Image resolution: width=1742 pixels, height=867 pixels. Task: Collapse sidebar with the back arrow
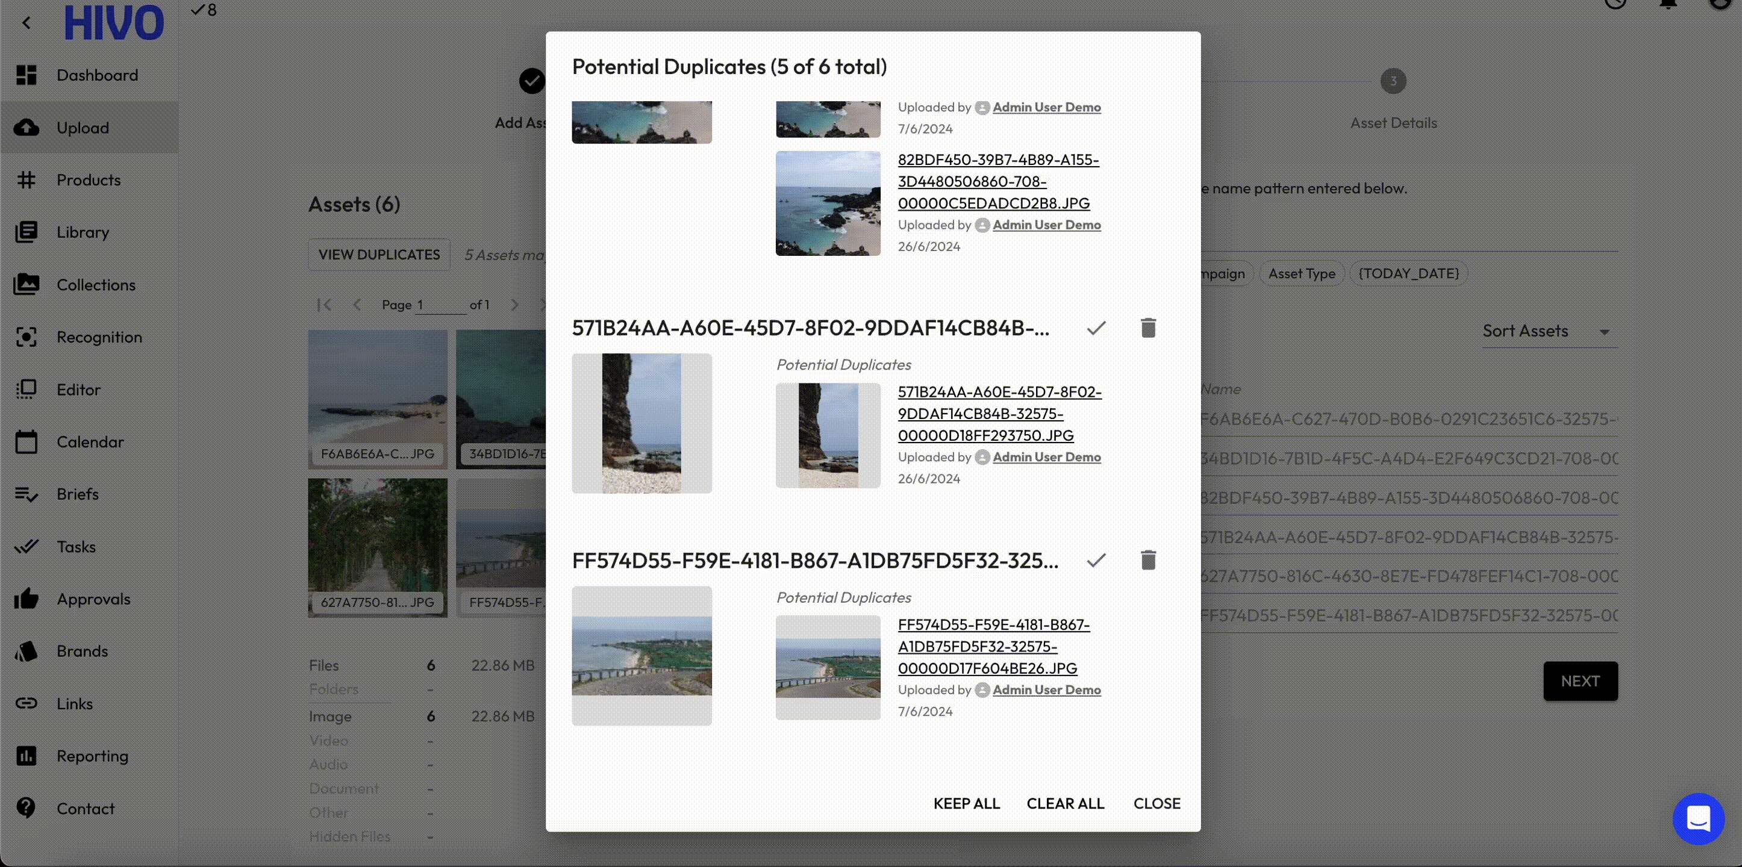coord(27,23)
